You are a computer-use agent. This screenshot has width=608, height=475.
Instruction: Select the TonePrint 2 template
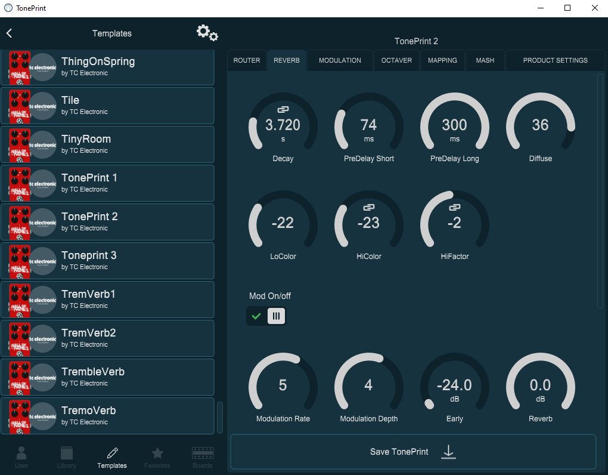point(107,222)
